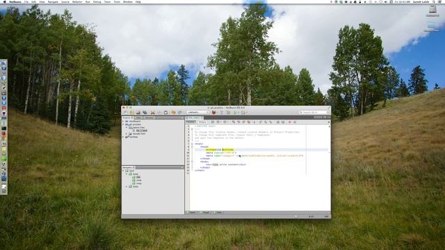Click the Clean and Build icon
This screenshot has width=445, height=250.
(229, 112)
